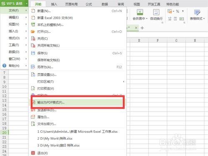Image resolution: width=208 pixels, height=156 pixels.
Task: Click the decrease decimal icon
Action: [175, 19]
